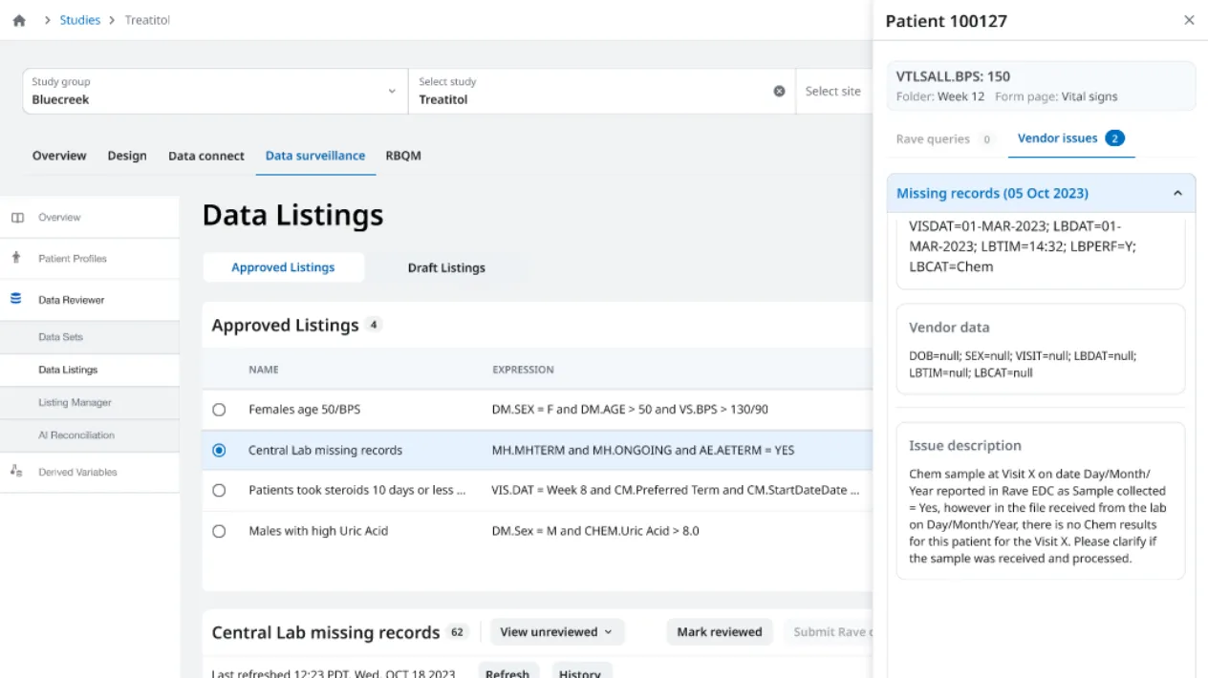Select the Females age 50/BPS listing
Viewport: 1208px width, 678px height.
click(219, 409)
